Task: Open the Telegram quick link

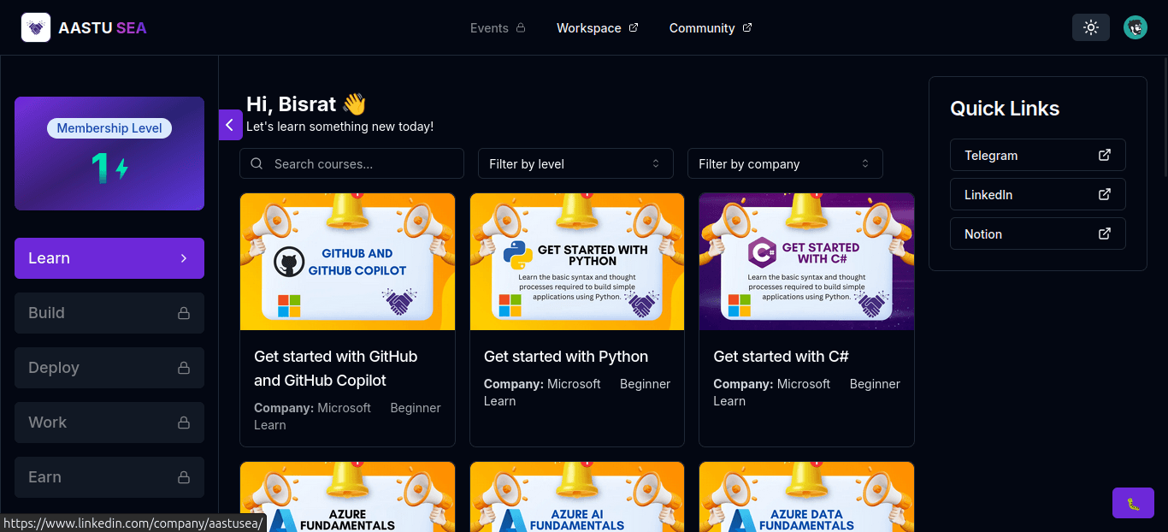Action: click(x=1038, y=155)
